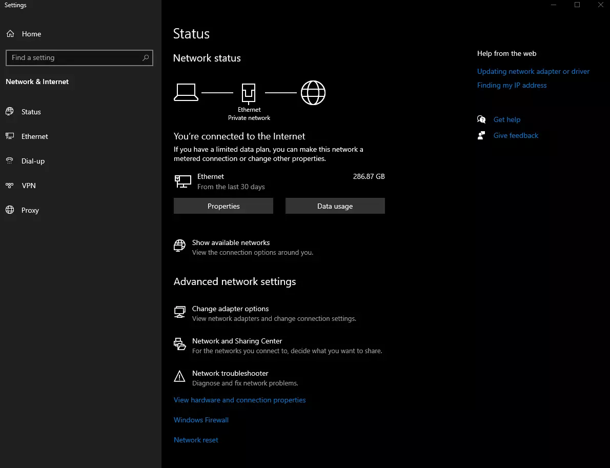Click the Give feedback link
Viewport: 610px width, 468px height.
click(516, 135)
